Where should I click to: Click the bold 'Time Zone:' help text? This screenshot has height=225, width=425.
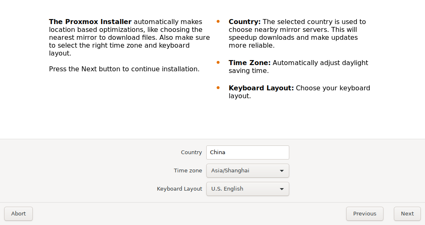point(249,63)
